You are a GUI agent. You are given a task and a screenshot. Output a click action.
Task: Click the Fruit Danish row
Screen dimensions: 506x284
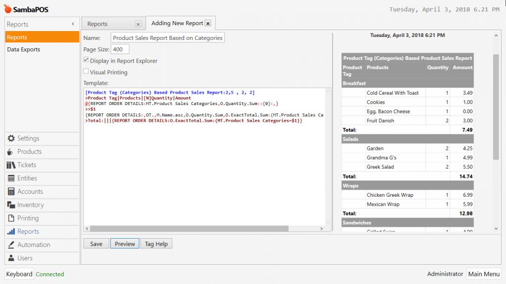tap(408, 121)
